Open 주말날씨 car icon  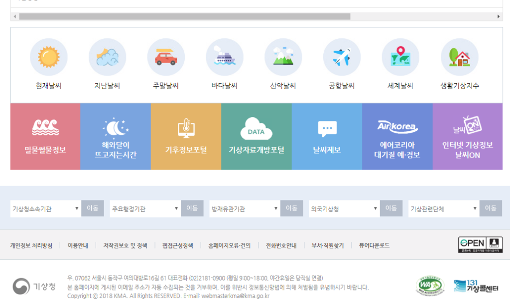166,57
